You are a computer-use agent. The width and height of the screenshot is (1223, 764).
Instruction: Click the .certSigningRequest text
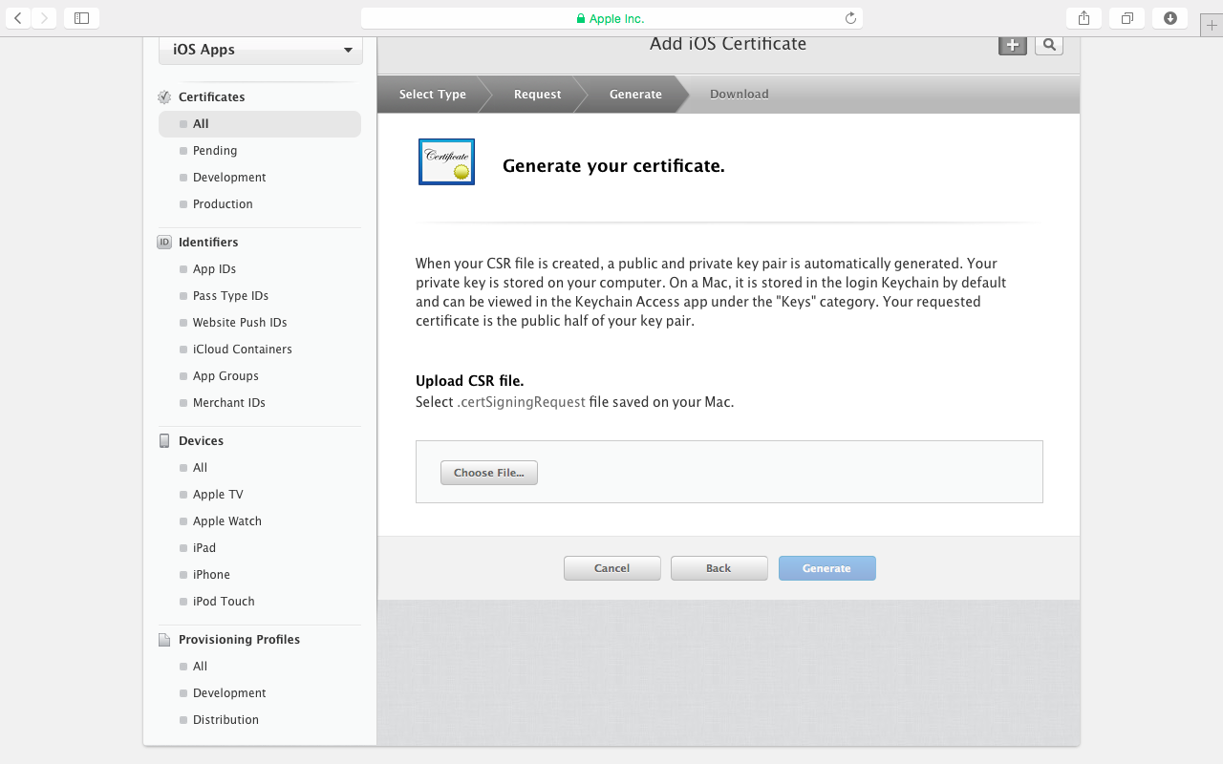521,402
